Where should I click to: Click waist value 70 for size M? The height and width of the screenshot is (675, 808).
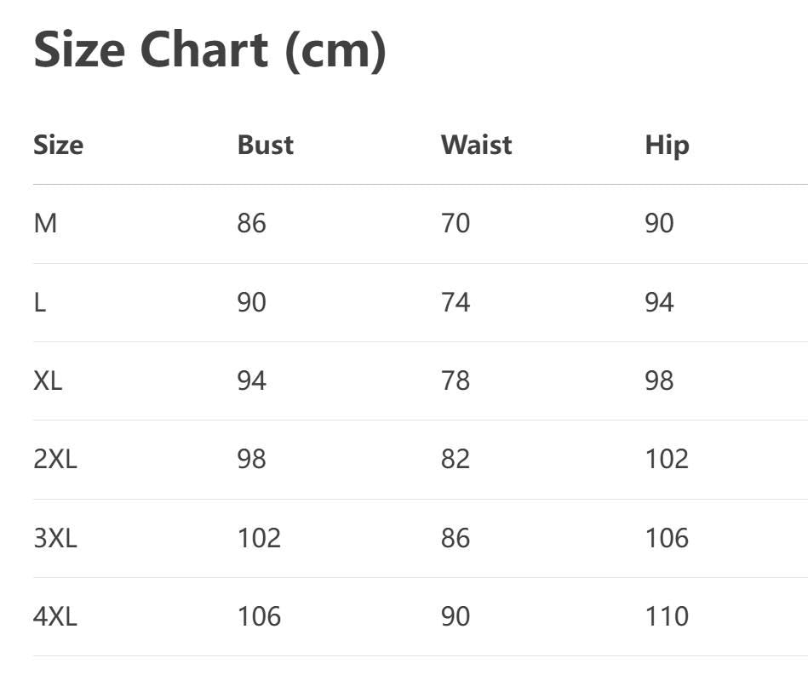(x=456, y=224)
